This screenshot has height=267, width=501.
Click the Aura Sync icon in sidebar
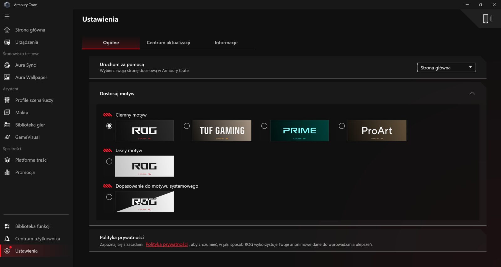coord(7,65)
